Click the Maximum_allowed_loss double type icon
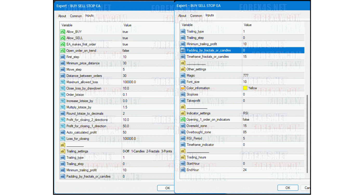 pyautogui.click(x=63, y=82)
